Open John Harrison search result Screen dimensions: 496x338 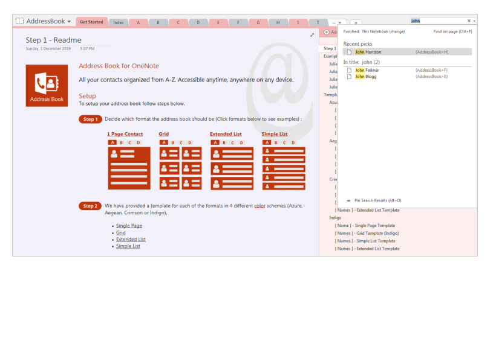point(408,52)
